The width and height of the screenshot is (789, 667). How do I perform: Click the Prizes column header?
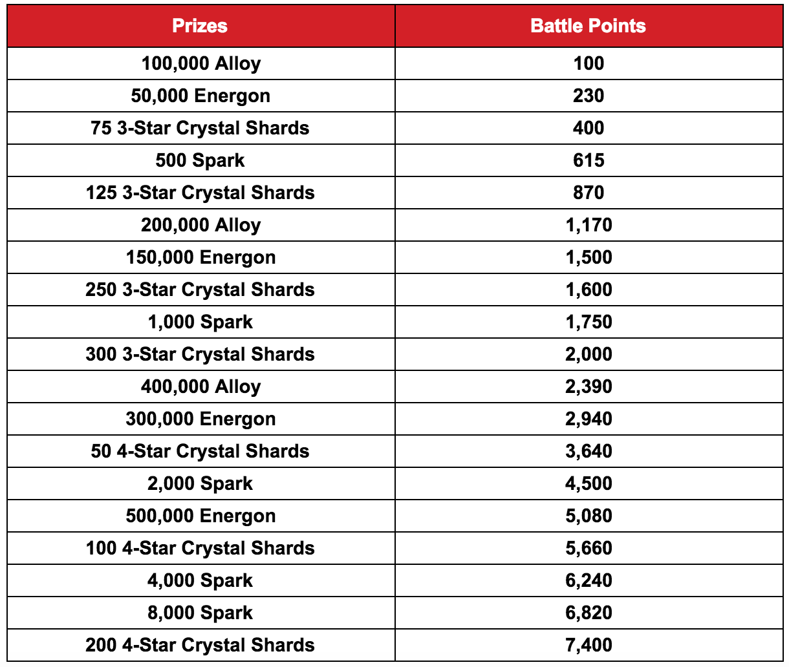pos(200,26)
